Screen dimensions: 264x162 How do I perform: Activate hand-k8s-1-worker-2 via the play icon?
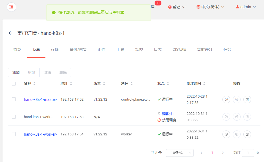pos(236,134)
